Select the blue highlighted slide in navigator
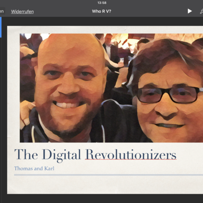 (1, 27)
